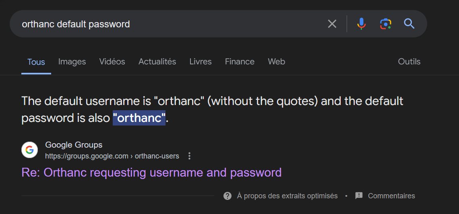Image resolution: width=459 pixels, height=214 pixels.
Task: Open the Actualités tab
Action: [x=157, y=62]
